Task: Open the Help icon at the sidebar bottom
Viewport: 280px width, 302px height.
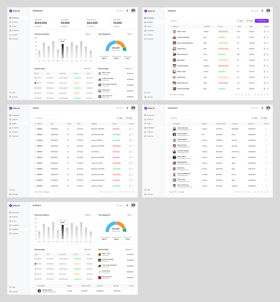Action: click(x=11, y=92)
